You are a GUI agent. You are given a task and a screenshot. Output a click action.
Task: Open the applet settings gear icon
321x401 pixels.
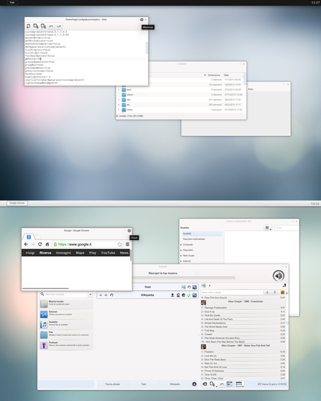click(x=194, y=384)
